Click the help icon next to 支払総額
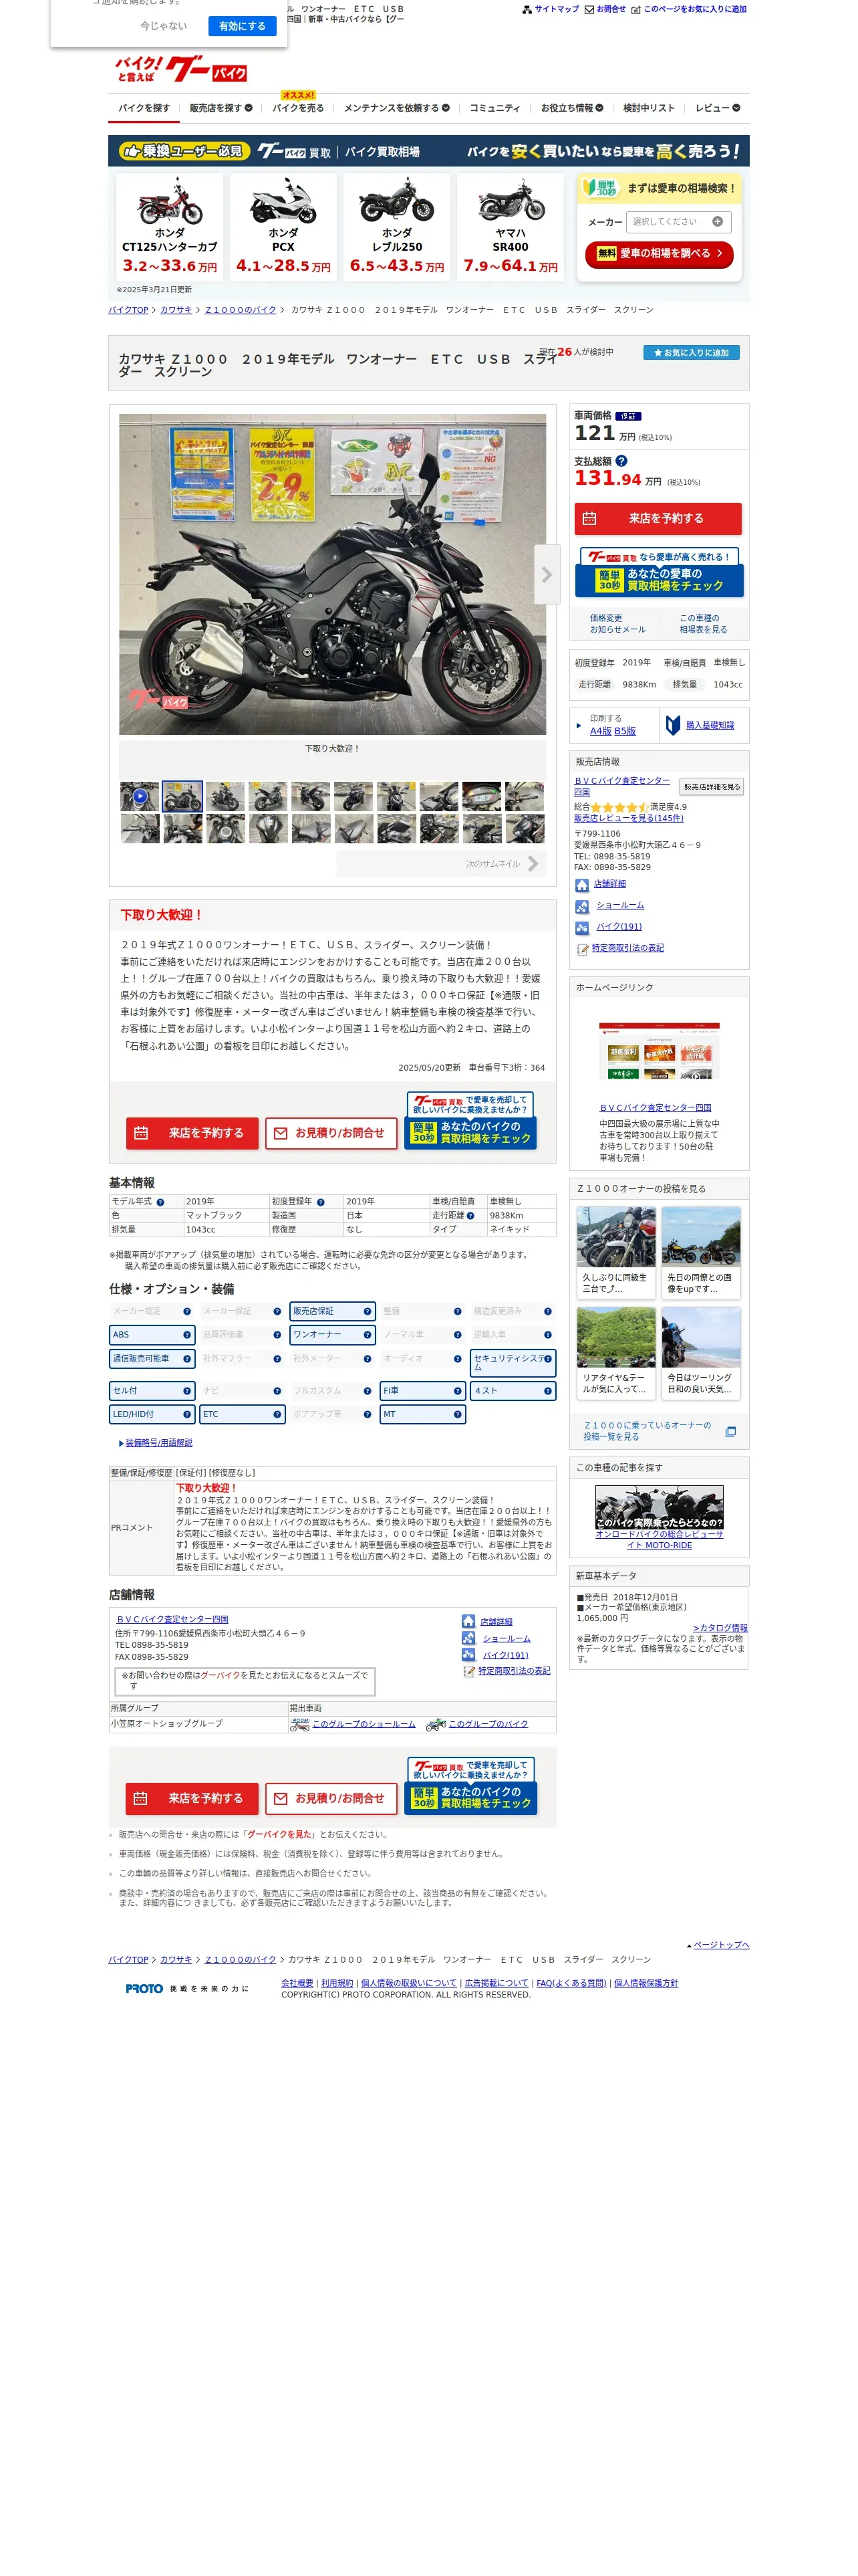The height and width of the screenshot is (2576, 858). (x=621, y=461)
